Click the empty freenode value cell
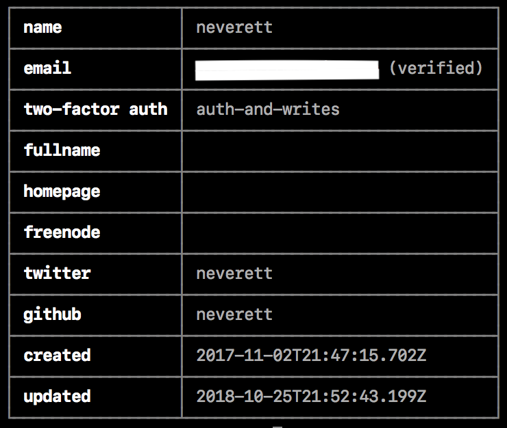507x428 pixels. [339, 232]
